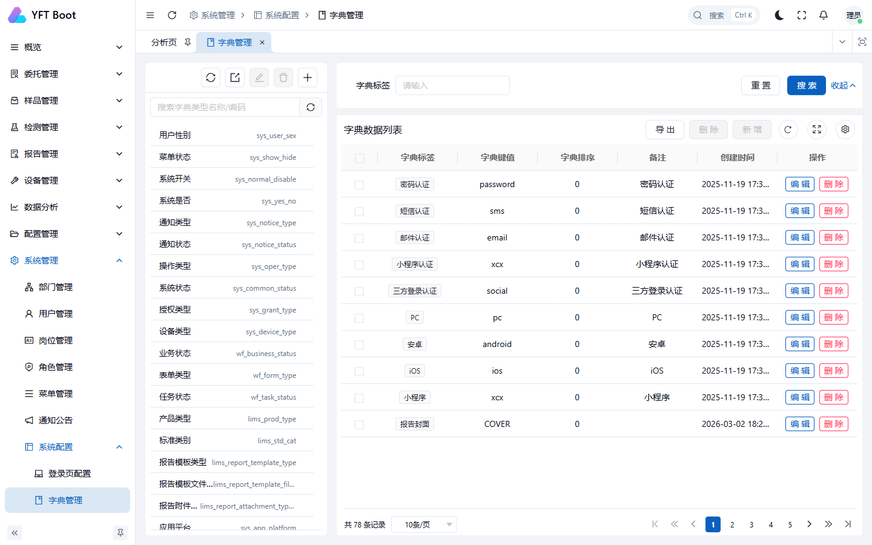This screenshot has height=545, width=872.
Task: Enter fullscreen using header fullscreen icon
Action: (802, 15)
